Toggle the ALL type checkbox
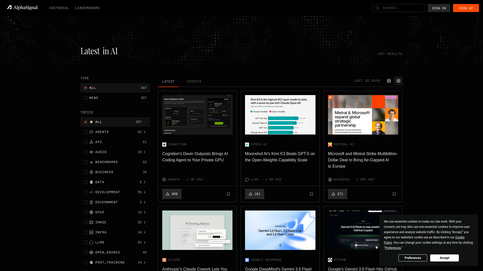Screen dimensions: 483x271 click(x=86, y=88)
